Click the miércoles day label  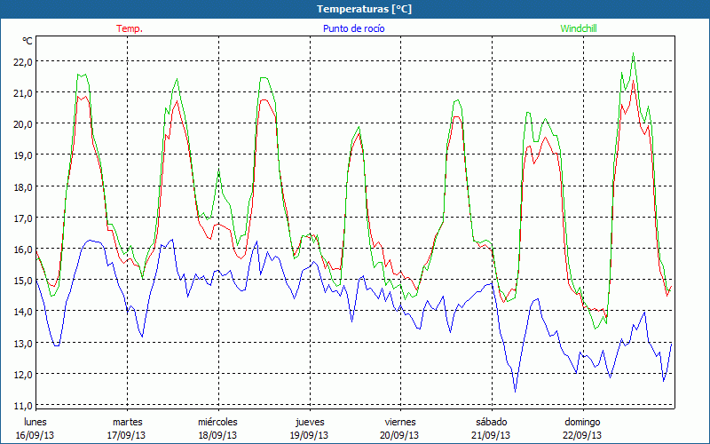[x=217, y=422]
